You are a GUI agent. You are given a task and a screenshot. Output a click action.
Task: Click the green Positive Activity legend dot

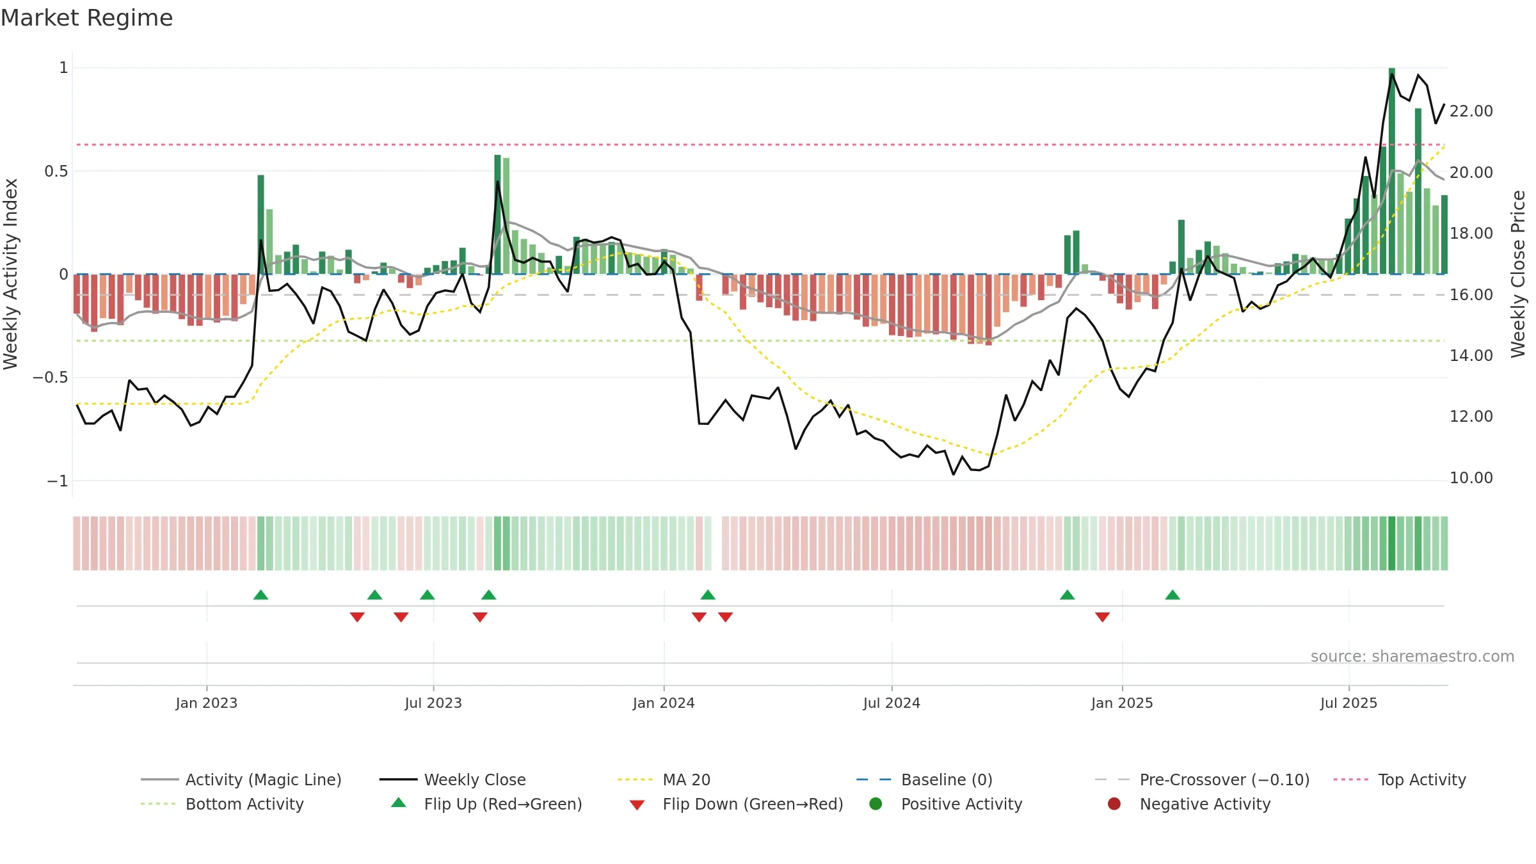click(876, 803)
